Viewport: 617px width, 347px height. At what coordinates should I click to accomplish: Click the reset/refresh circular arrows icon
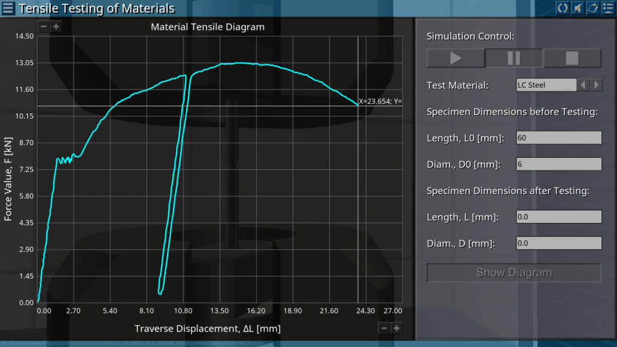coord(562,8)
